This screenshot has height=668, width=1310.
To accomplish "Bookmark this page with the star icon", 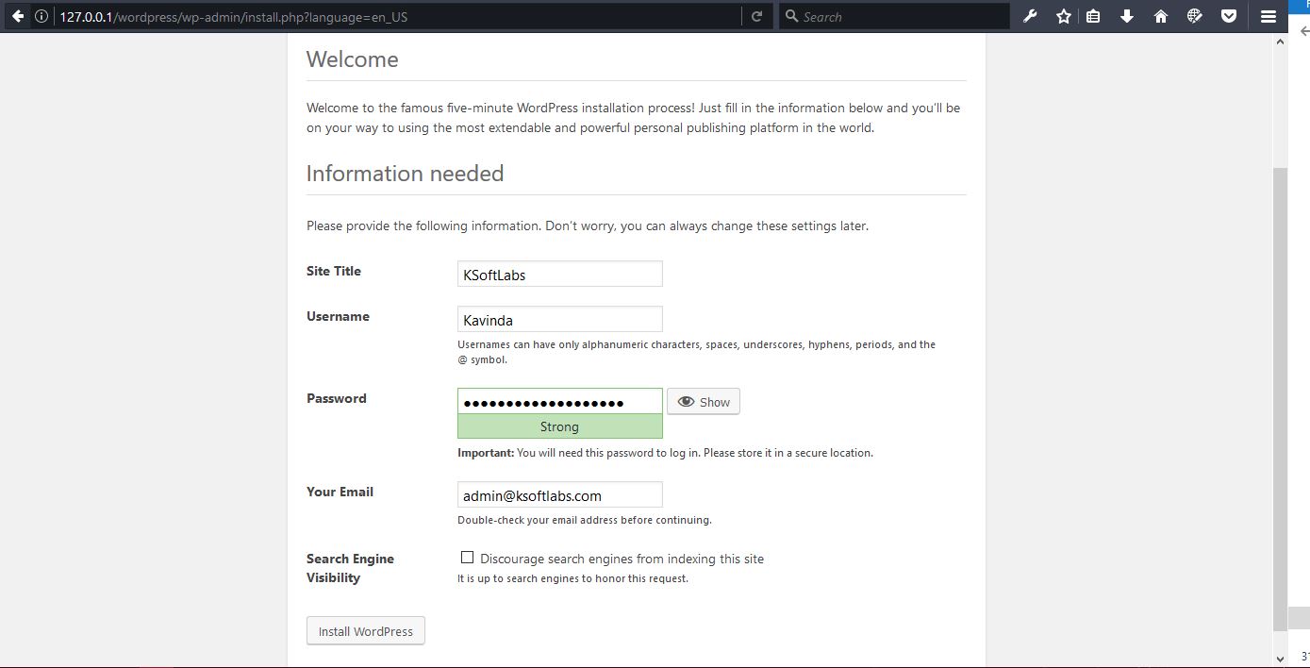I will tap(1064, 16).
